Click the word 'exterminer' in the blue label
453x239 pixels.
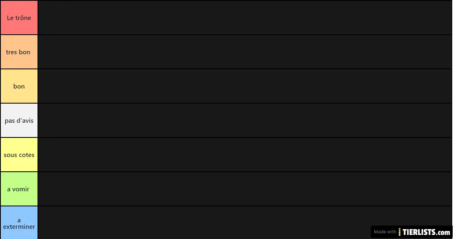[x=19, y=227]
